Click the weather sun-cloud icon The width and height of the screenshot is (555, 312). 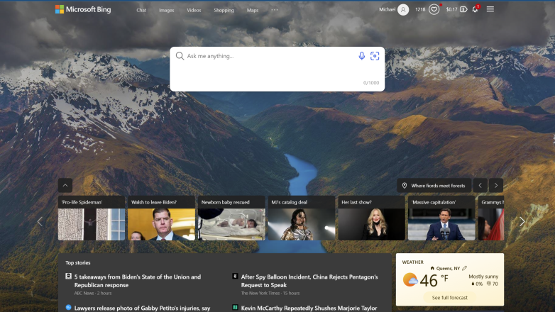(x=410, y=280)
